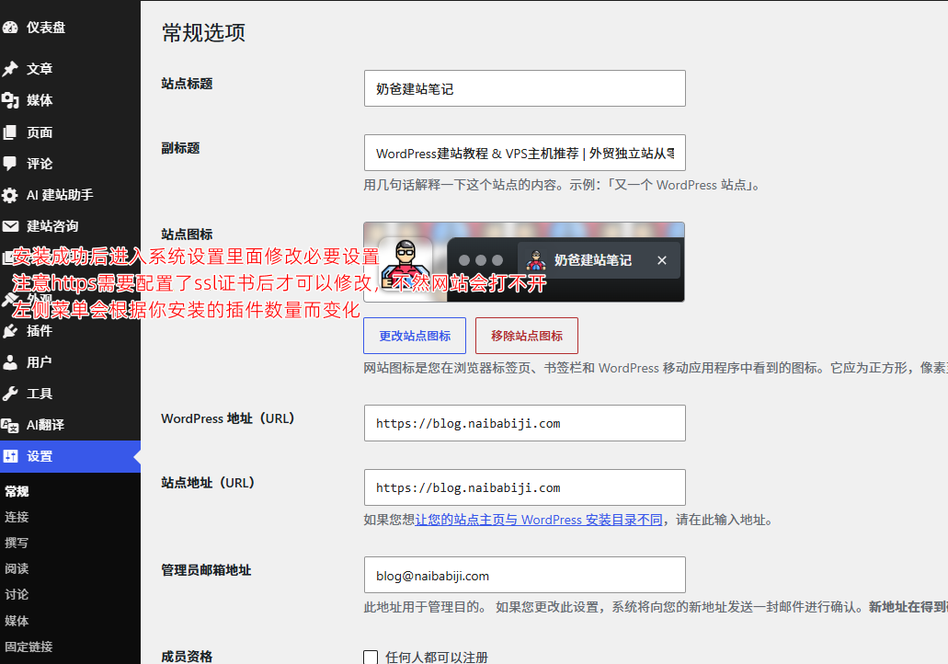Enable 任何人都可以注册 checkbox
This screenshot has width=948, height=664.
(x=371, y=657)
